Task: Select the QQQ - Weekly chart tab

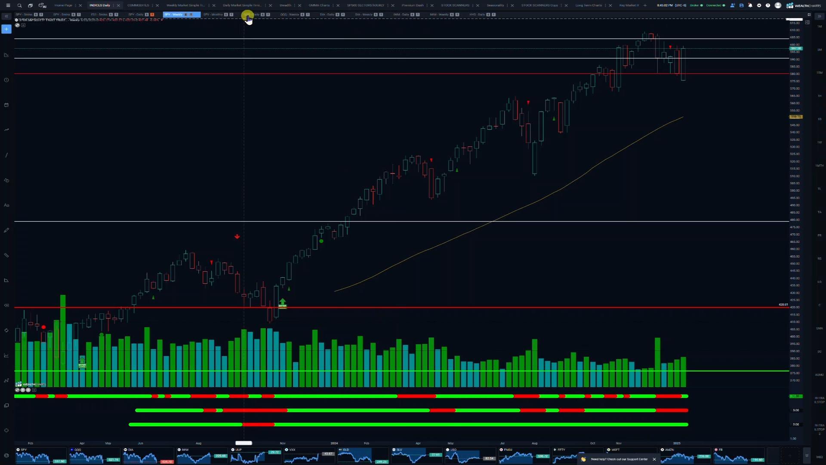Action: tap(290, 14)
